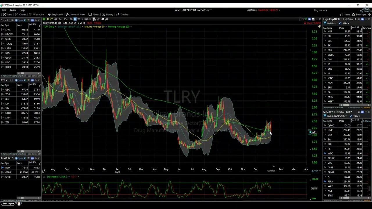Select the 1h chart timeframe
Viewport: 372px width, 209px height.
pyautogui.click(x=71, y=19)
